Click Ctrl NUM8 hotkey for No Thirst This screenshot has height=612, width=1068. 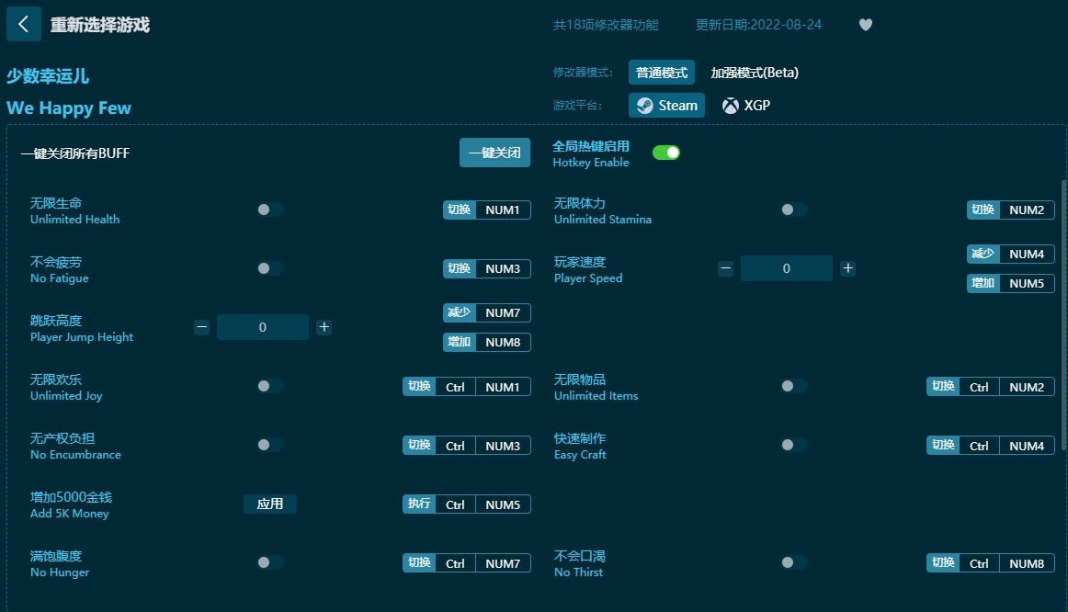[991, 563]
